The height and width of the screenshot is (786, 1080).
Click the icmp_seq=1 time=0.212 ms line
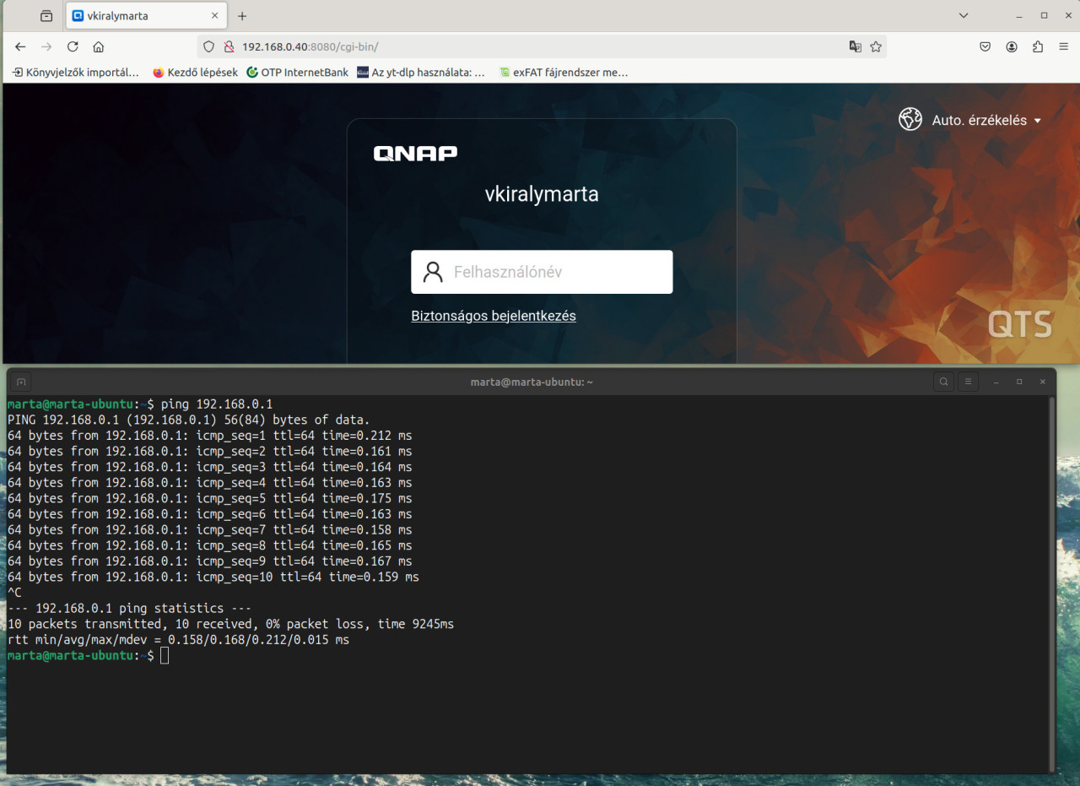(209, 436)
